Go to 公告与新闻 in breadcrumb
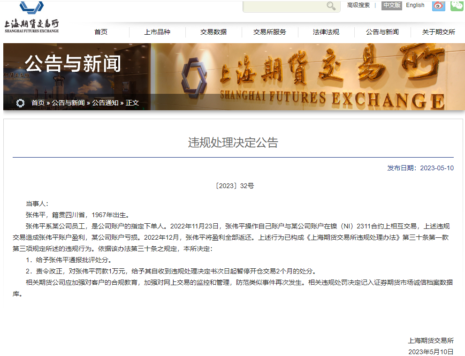Image resolution: width=465 pixels, height=356 pixels. pyautogui.click(x=68, y=103)
